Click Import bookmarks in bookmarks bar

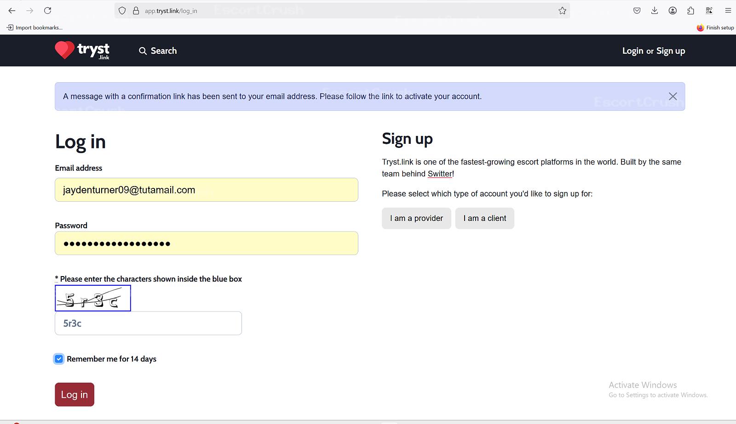coord(34,28)
